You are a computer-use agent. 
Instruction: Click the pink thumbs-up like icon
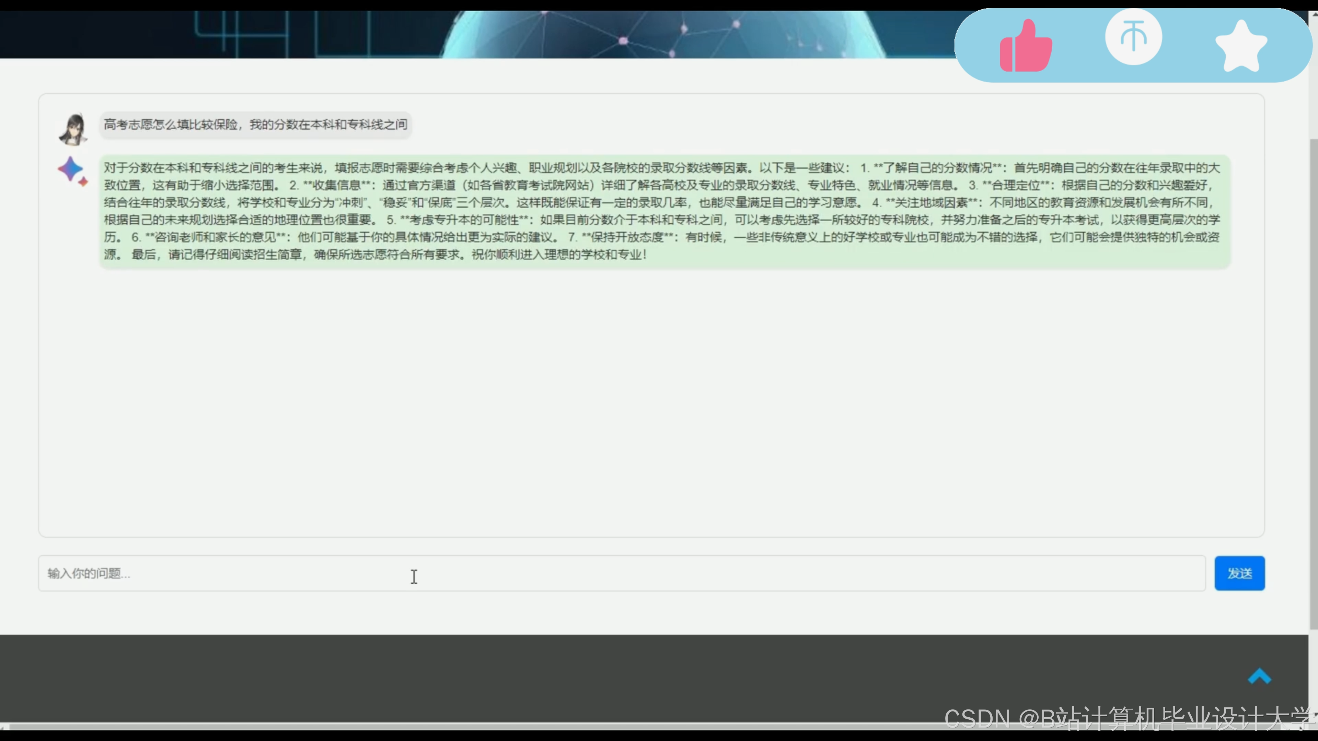click(x=1025, y=46)
